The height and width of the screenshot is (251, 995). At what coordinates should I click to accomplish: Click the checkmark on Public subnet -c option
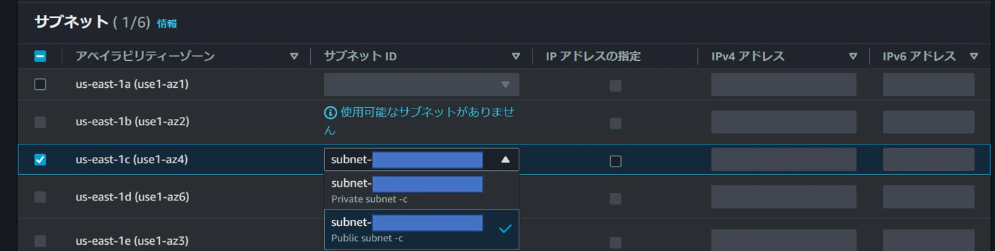pos(505,228)
